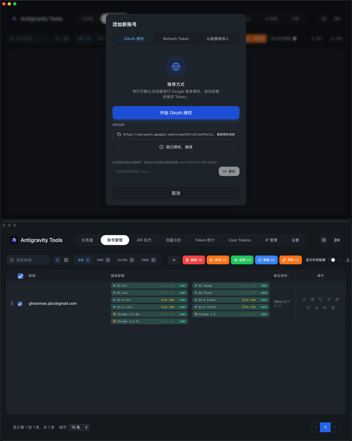Uncheck the ghostman.pbz@gmail.com row checkbox
This screenshot has height=441, width=352.
(x=20, y=304)
